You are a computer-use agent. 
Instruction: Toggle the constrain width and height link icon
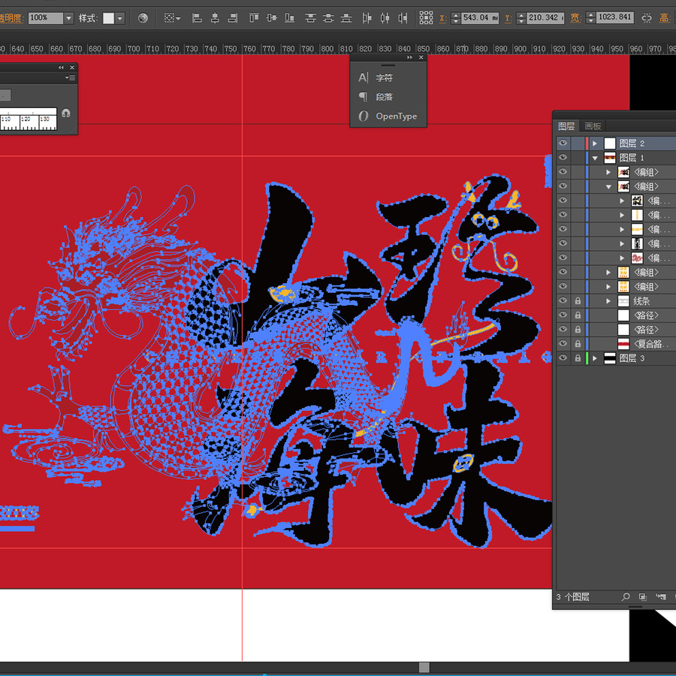(x=647, y=18)
